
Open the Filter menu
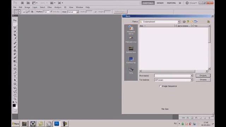pos(49,7)
